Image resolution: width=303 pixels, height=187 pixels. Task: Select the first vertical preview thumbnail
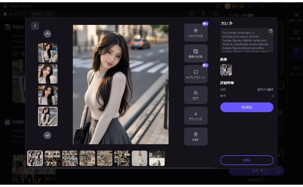pos(48,52)
